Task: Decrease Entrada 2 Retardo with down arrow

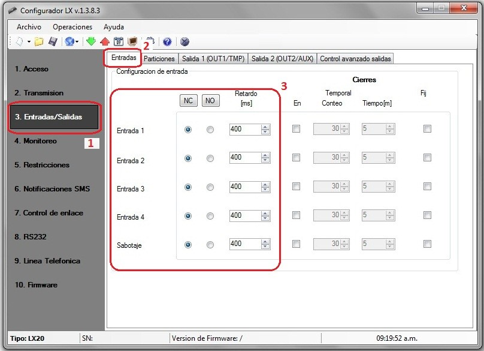Action: (x=265, y=161)
